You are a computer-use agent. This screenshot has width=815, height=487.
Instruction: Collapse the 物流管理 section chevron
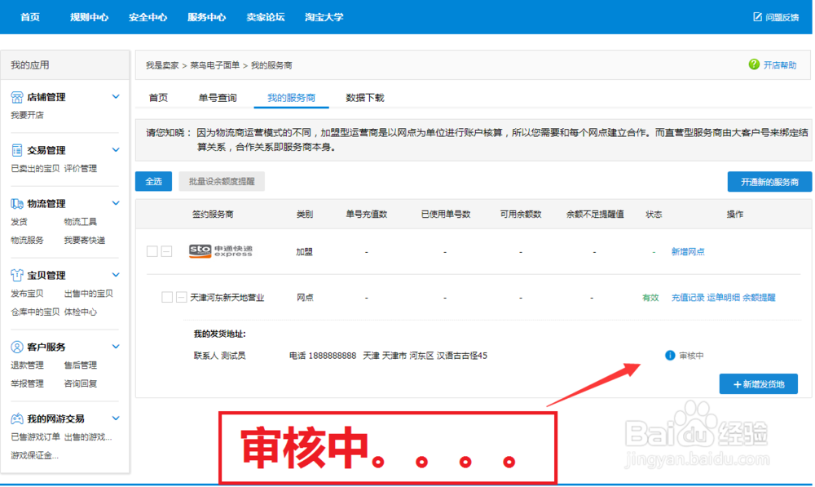pos(116,203)
